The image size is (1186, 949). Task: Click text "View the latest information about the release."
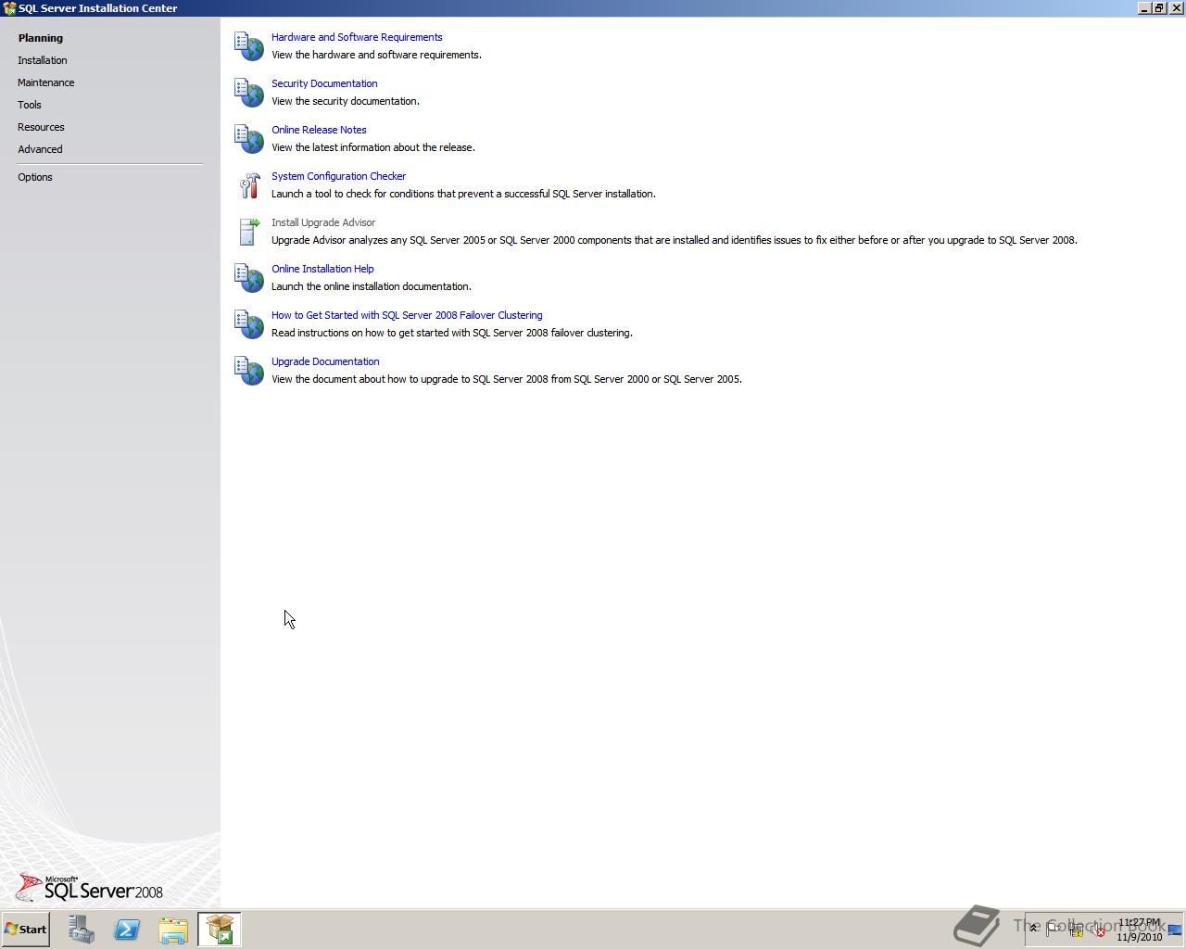tap(373, 147)
